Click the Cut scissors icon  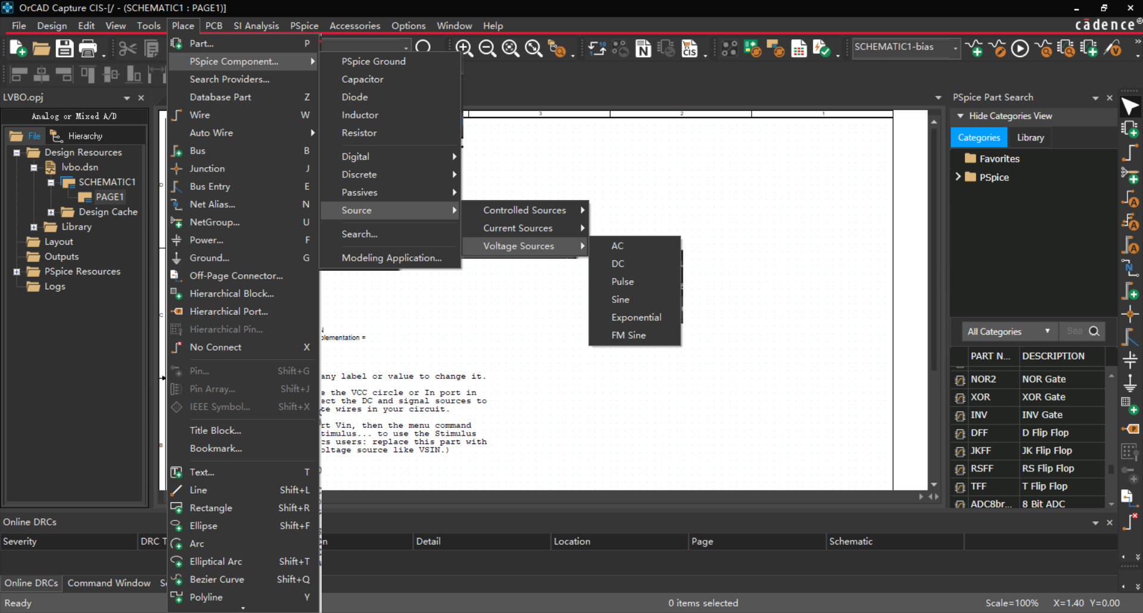(127, 48)
